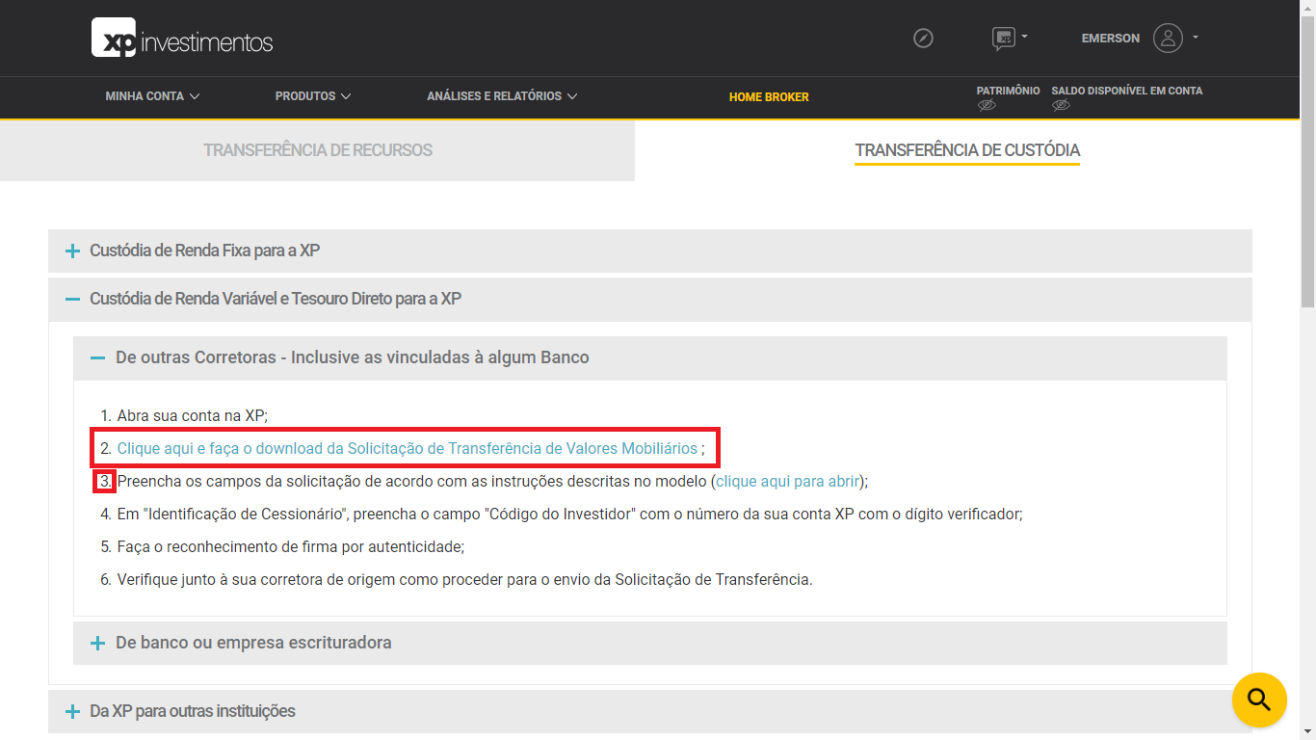This screenshot has width=1316, height=740.
Task: Select the Transferência de Custódia tab
Action: [967, 150]
